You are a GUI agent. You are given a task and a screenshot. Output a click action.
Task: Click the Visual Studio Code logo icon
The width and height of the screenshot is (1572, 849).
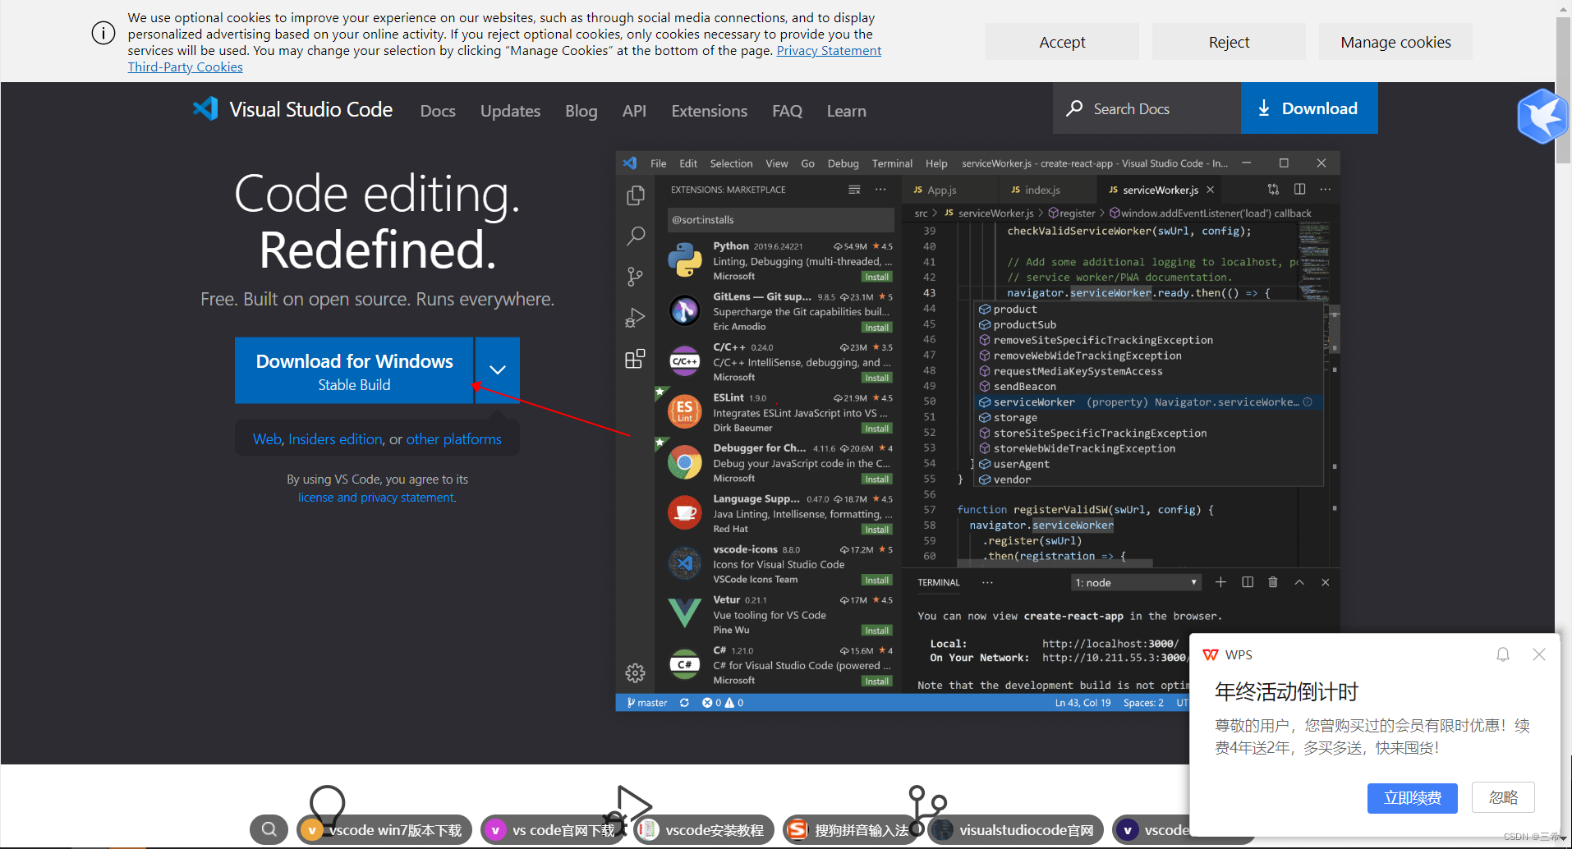pyautogui.click(x=205, y=109)
